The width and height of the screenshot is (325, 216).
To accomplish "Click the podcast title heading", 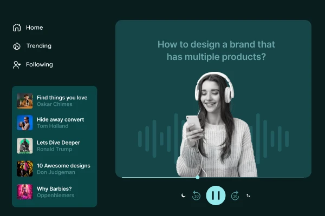I will (216, 50).
